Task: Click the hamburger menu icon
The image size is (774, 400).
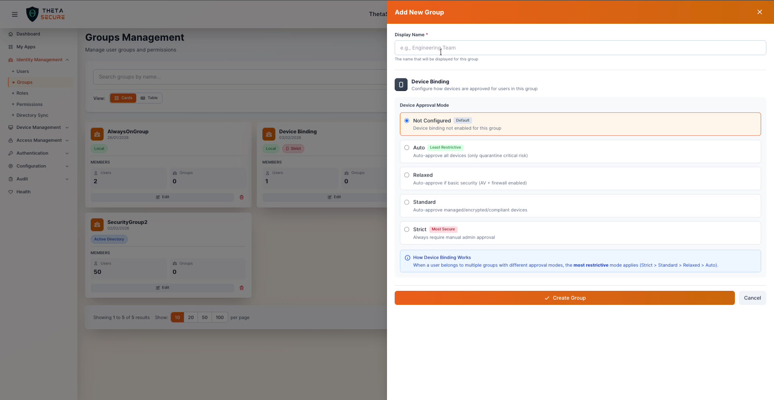Action: pos(15,14)
